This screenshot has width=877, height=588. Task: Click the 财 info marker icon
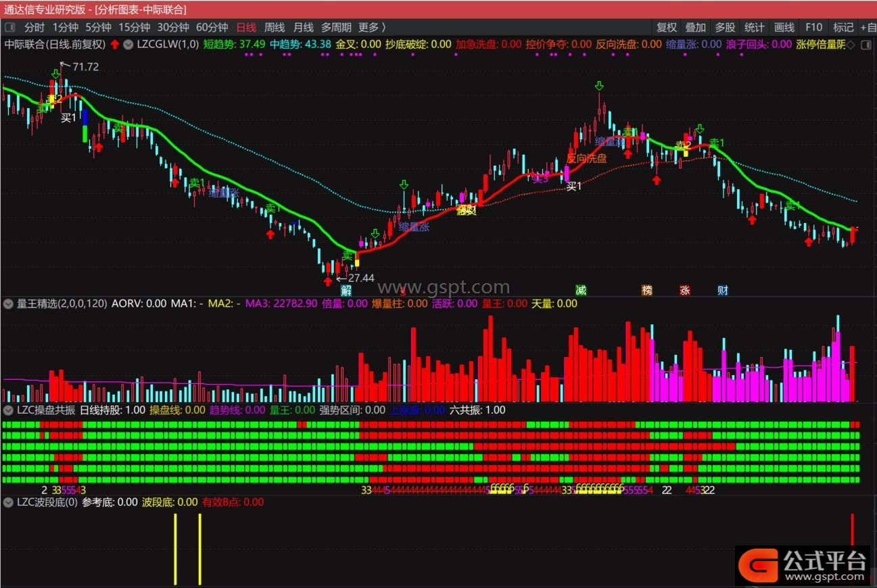[723, 291]
